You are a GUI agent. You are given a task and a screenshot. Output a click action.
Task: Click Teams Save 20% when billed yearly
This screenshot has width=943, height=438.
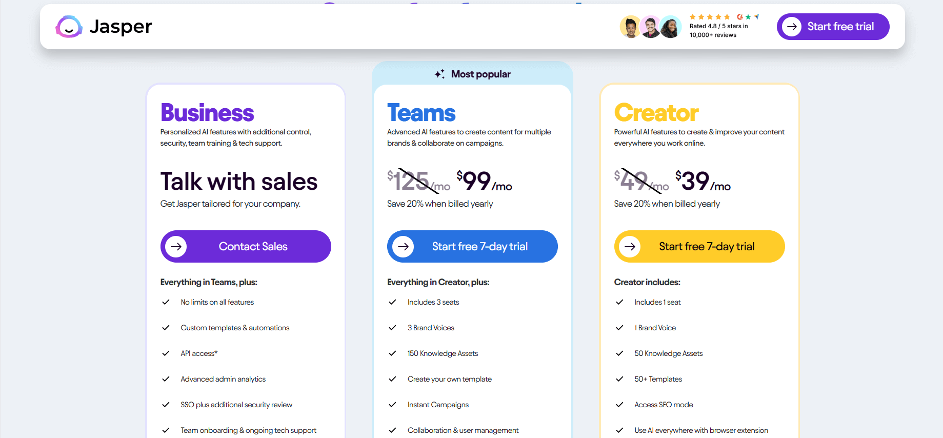[x=440, y=204]
